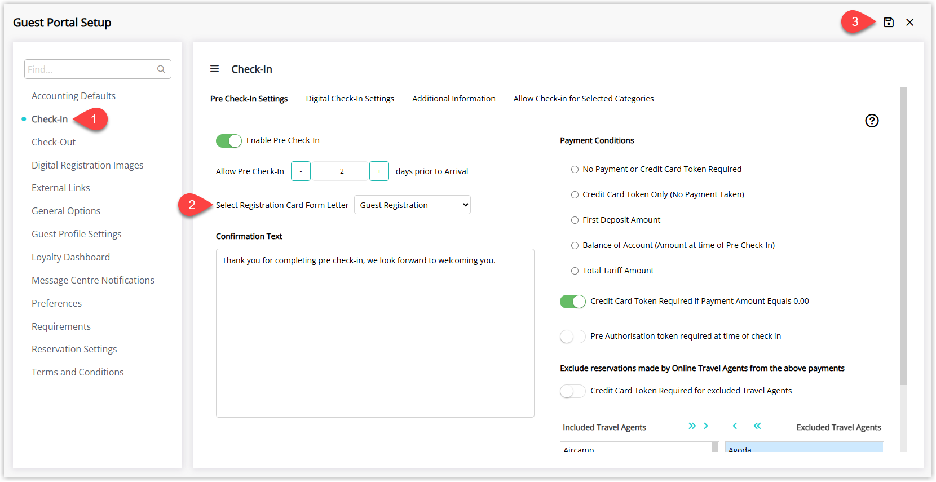Switch to Pre Check-In Settings tab
The image size is (936, 482).
(249, 99)
